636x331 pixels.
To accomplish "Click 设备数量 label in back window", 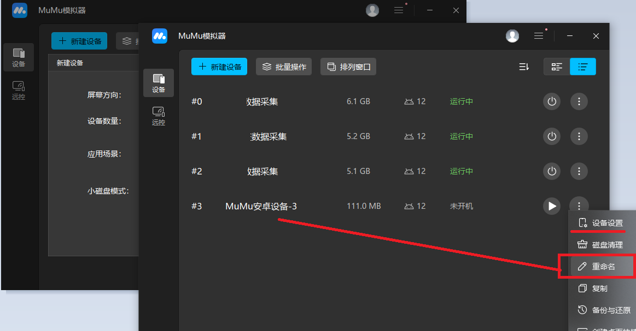I will pos(104,121).
